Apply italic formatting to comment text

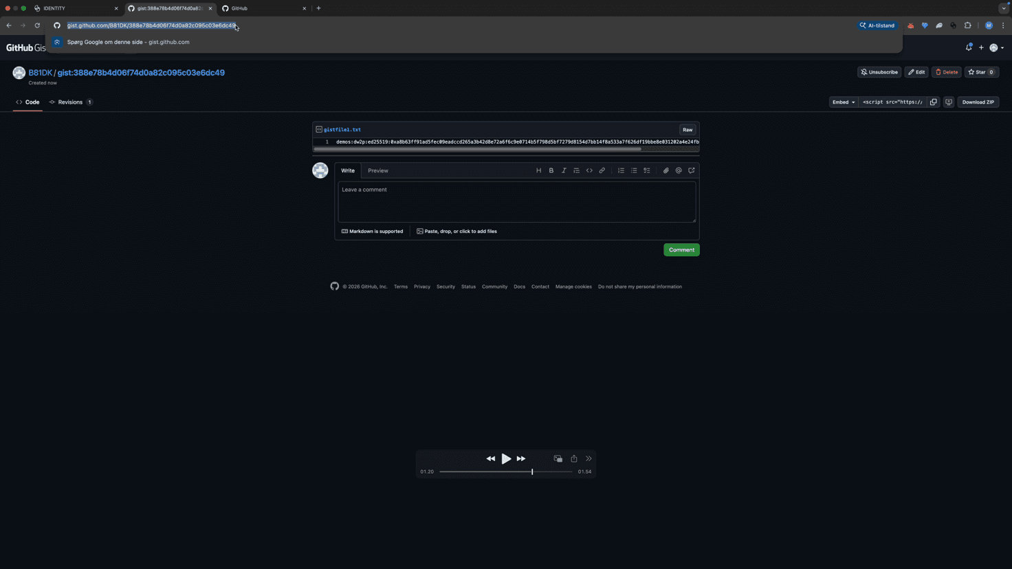tap(564, 170)
